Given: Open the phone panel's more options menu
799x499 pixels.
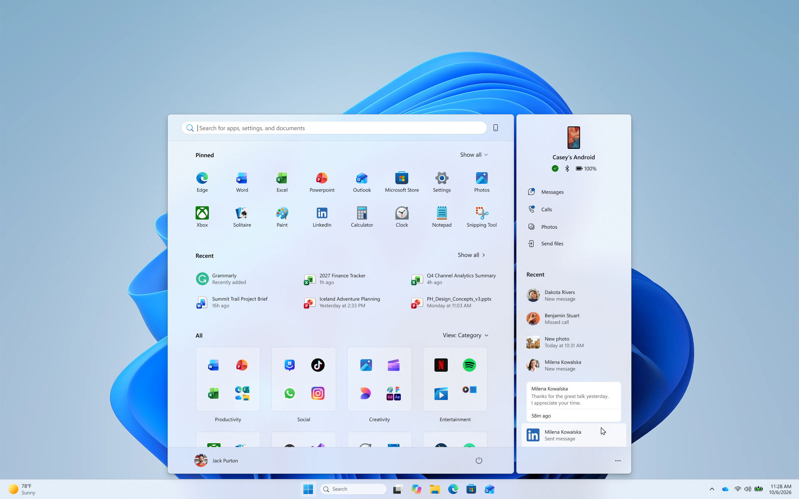Looking at the screenshot, I should tap(618, 461).
